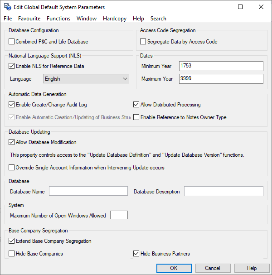This screenshot has width=272, height=275.
Task: Open the Functions menu
Action: point(58,19)
